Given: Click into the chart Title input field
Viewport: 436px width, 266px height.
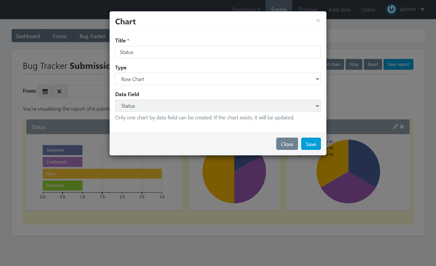Looking at the screenshot, I should (x=218, y=52).
